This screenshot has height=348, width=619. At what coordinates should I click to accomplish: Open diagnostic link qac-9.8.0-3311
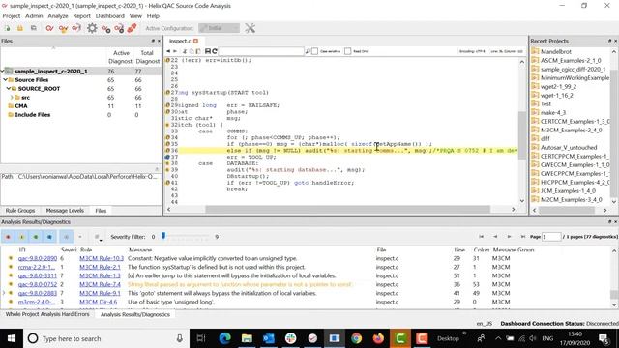[38, 275]
